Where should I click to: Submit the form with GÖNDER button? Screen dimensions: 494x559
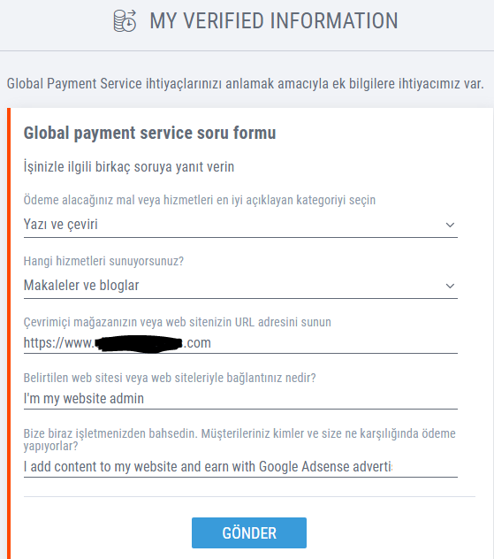[x=249, y=533]
